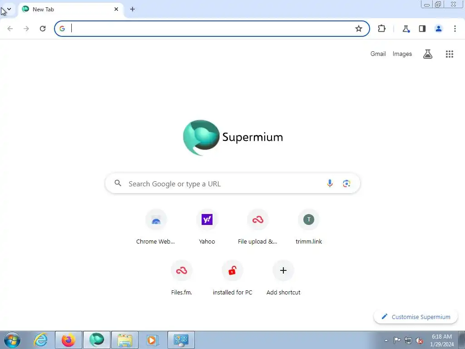Open the clock showing 6:18 AM
The height and width of the screenshot is (349, 465).
[442, 340]
